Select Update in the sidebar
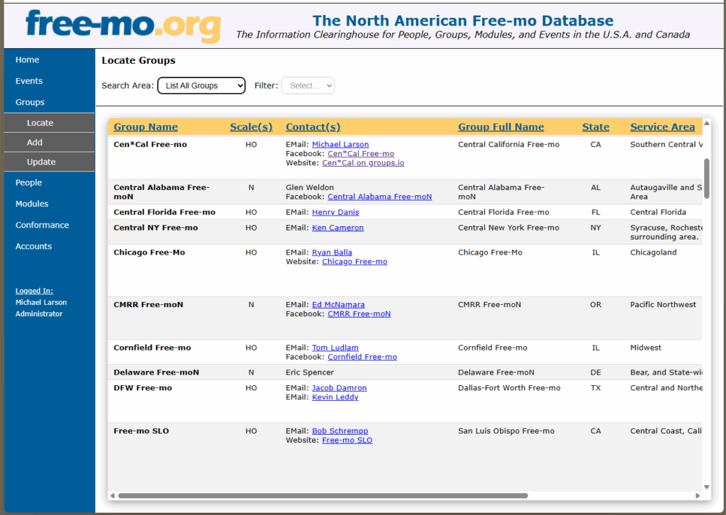Image resolution: width=726 pixels, height=515 pixels. tap(40, 162)
